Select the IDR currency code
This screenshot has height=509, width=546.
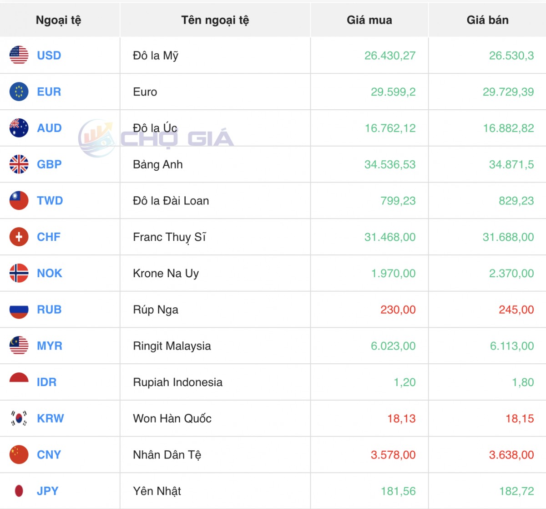[46, 382]
